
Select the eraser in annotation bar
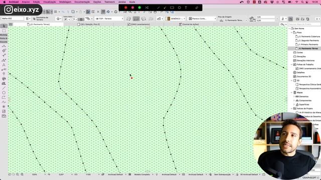(197, 7)
